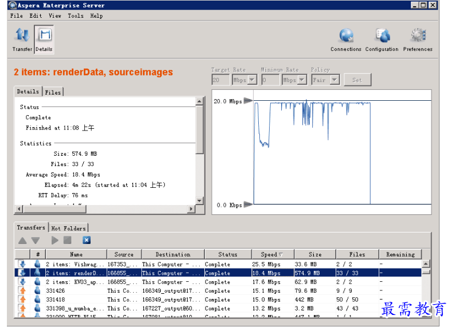451x327 pixels.
Task: Open the Configuration icon
Action: [382, 40]
